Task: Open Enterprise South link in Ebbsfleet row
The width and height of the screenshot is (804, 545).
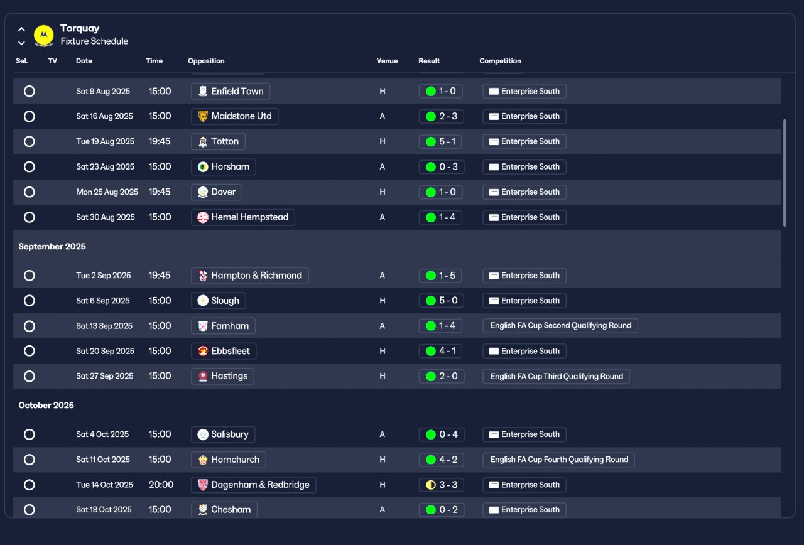Action: 524,351
